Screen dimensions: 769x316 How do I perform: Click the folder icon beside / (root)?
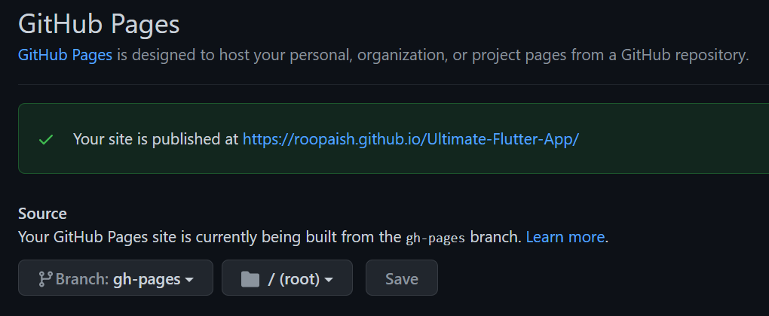(x=250, y=279)
